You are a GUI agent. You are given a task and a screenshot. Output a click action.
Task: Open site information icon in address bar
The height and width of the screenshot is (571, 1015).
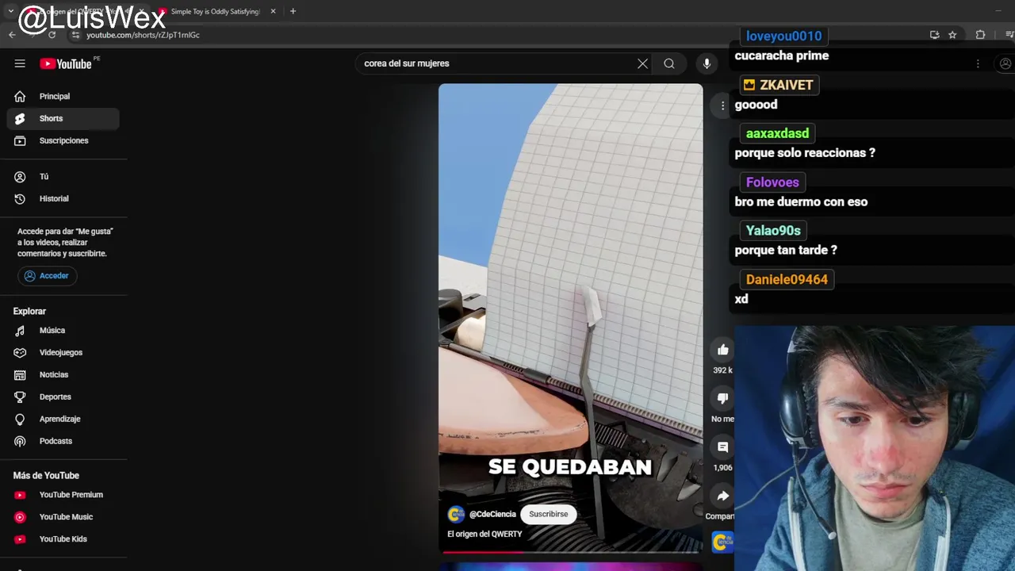[75, 35]
